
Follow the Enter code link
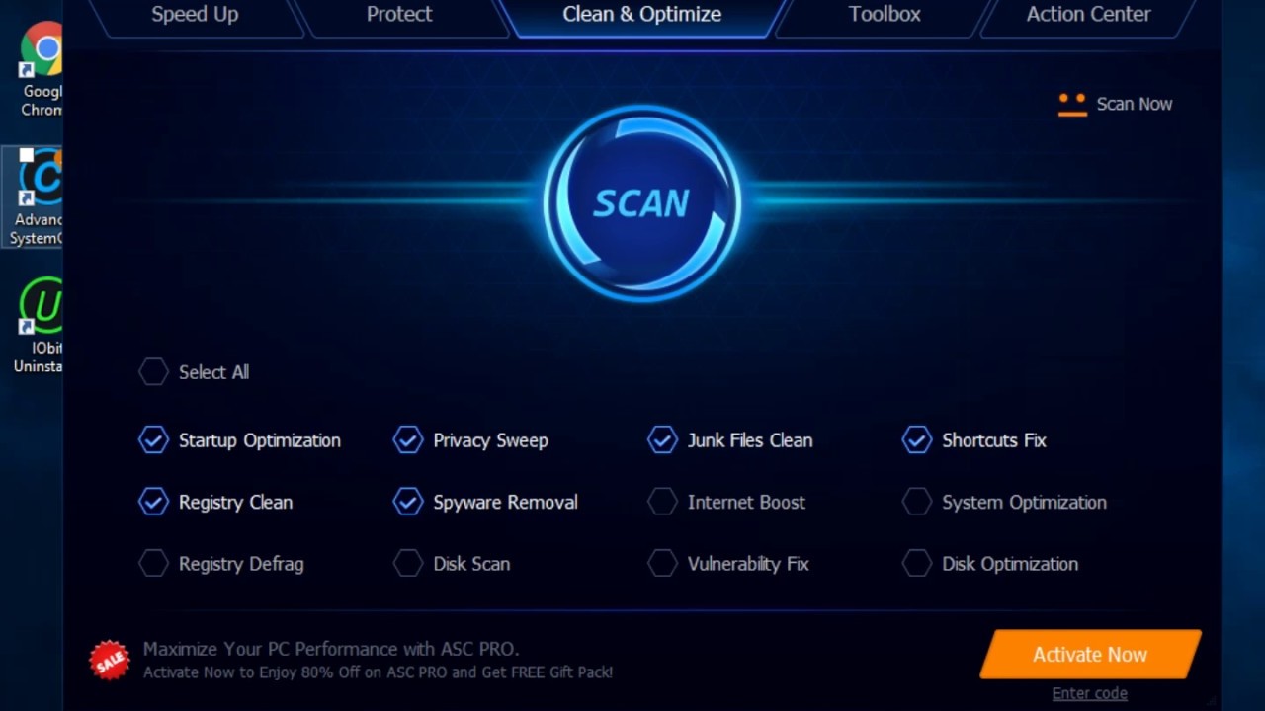[x=1089, y=693]
